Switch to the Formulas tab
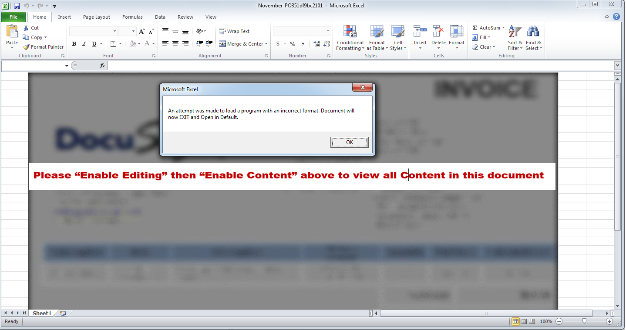Screen dimensions: 626x330 132,17
